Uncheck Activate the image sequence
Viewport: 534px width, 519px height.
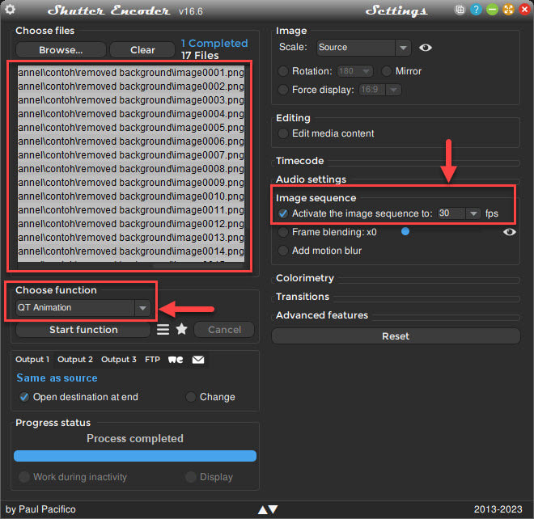tap(283, 213)
